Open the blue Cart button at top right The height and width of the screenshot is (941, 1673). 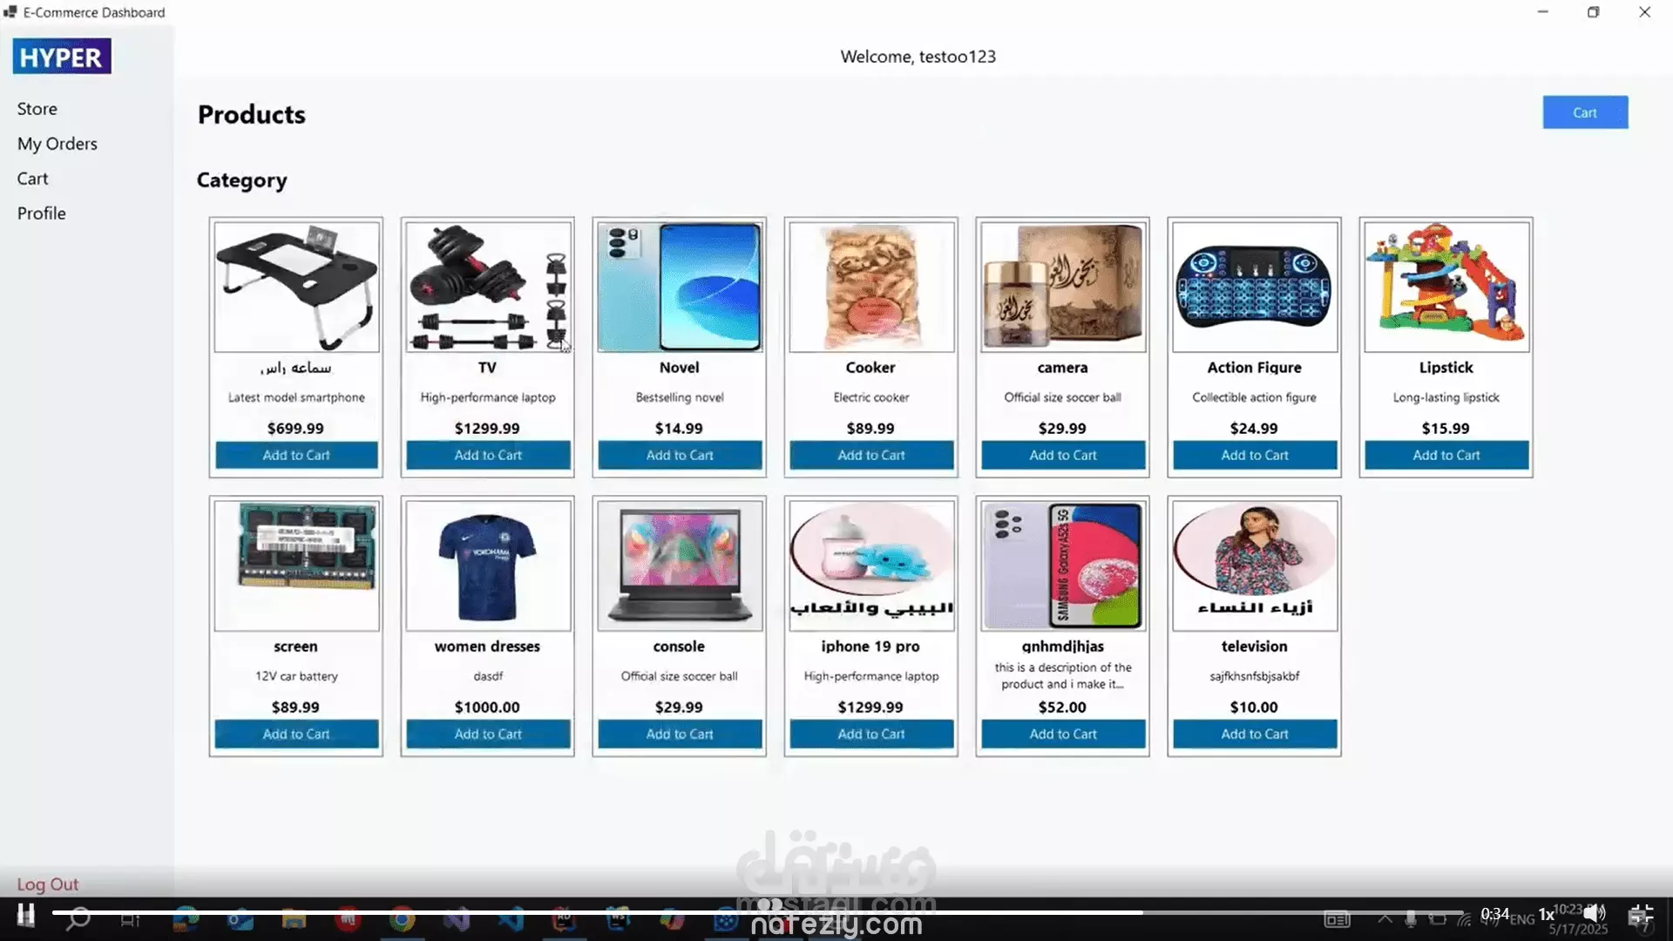click(x=1585, y=112)
